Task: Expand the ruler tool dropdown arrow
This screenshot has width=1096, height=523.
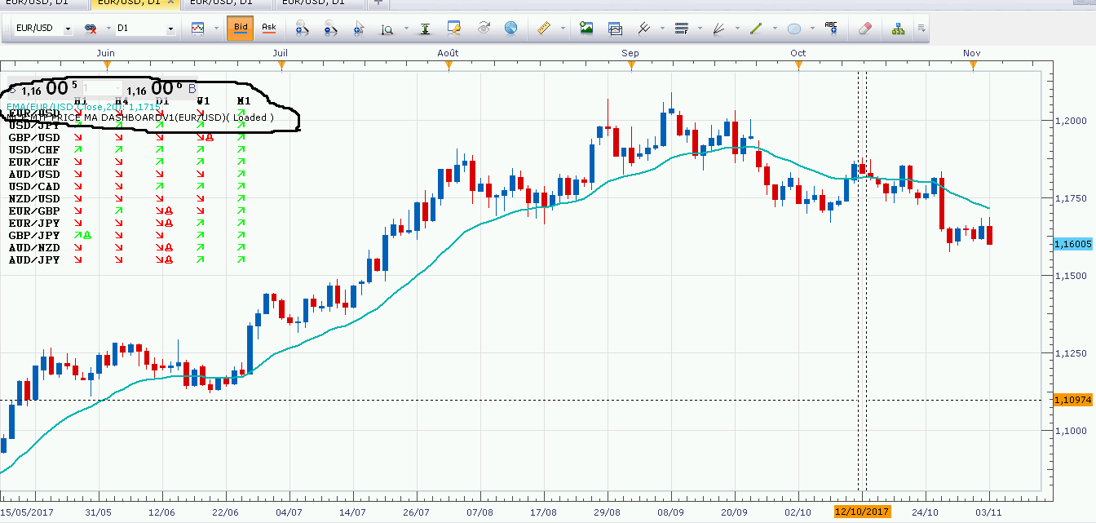Action: tap(563, 29)
